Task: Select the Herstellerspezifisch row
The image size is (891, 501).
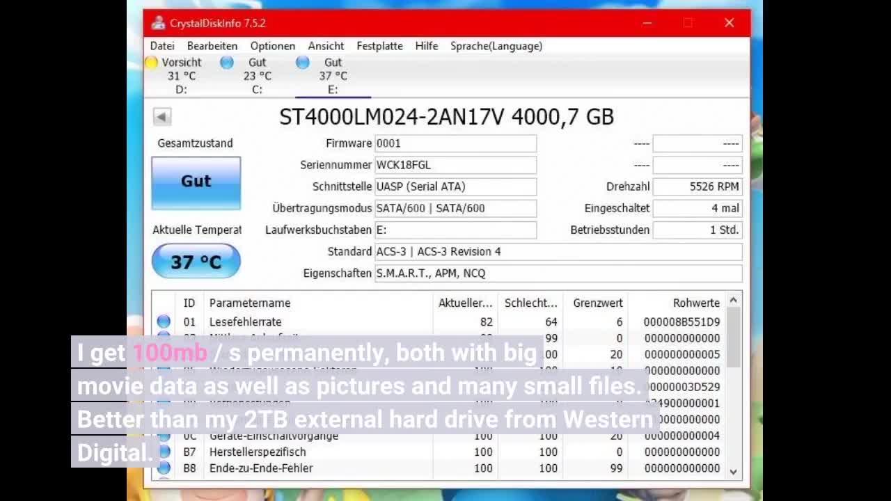Action: click(439, 452)
